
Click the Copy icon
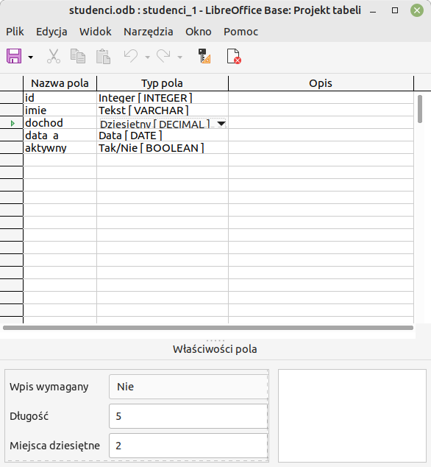[78, 56]
